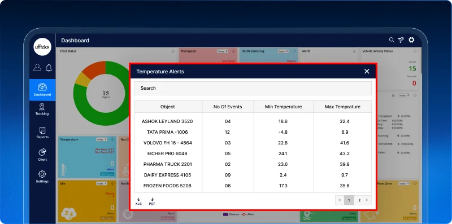Open Chart in sidebar
452x224 pixels.
(42, 155)
